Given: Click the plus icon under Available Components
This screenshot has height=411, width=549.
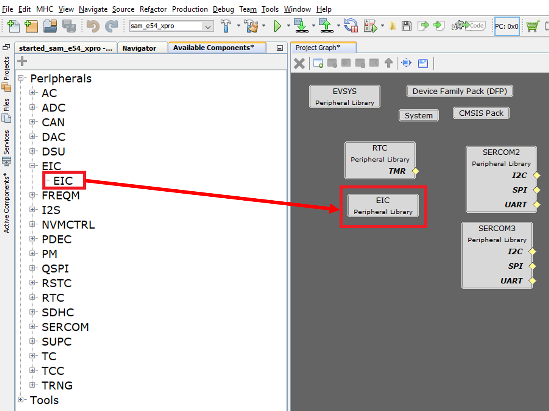Looking at the screenshot, I should (22, 61).
